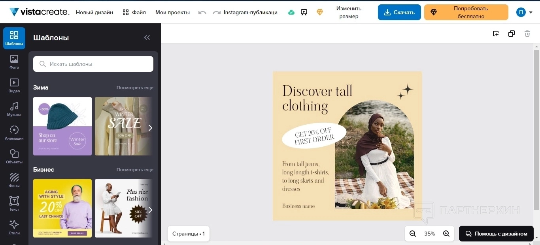Screen dimensions: 540x245
Task: Click the redo arrow icon
Action: (216, 13)
